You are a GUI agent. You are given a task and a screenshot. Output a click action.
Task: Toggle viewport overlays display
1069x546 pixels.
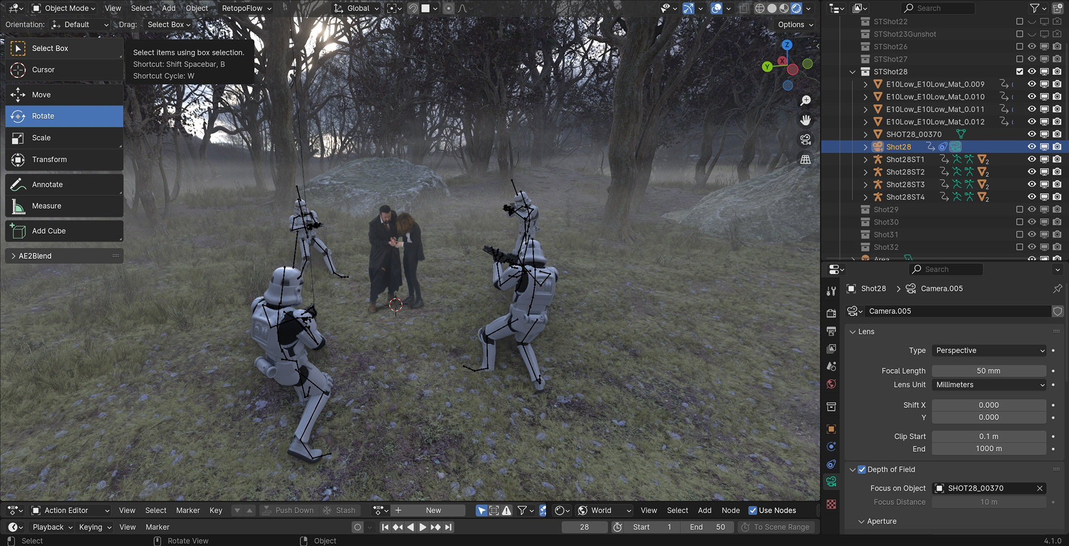(717, 8)
